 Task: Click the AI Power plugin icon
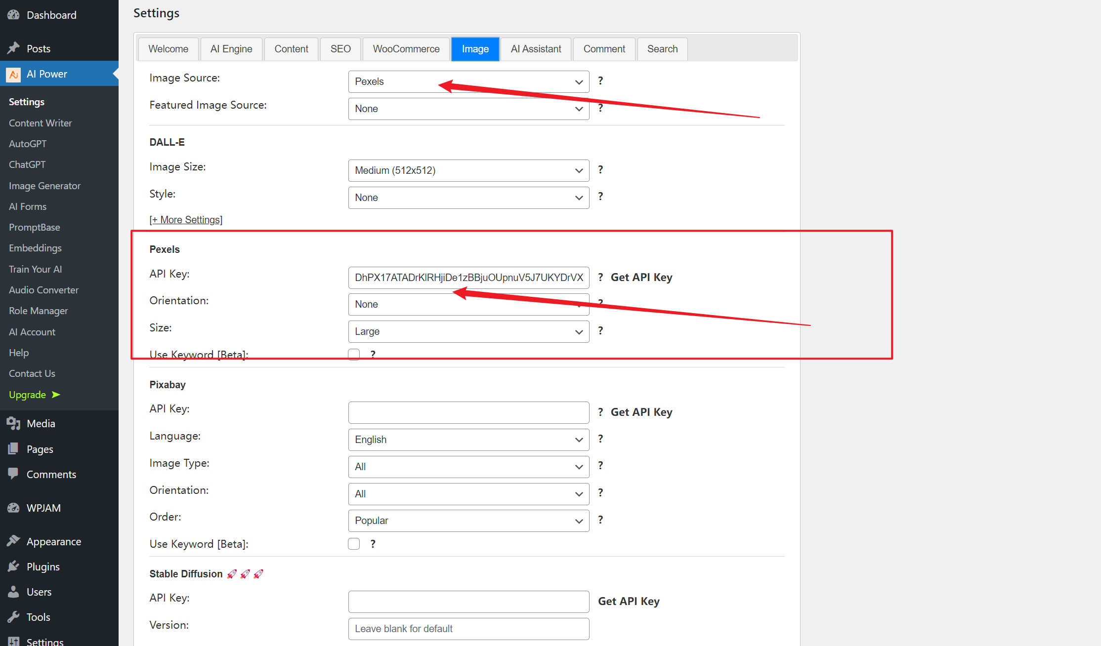(x=13, y=74)
